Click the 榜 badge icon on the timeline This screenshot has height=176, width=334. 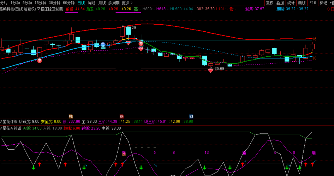coord(71,117)
